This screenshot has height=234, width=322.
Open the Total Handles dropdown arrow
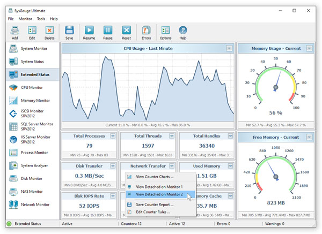(230, 136)
